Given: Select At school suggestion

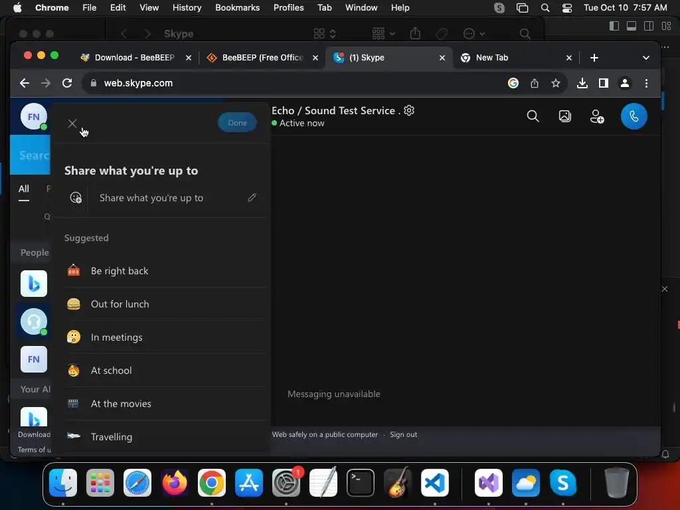Looking at the screenshot, I should click(165, 371).
